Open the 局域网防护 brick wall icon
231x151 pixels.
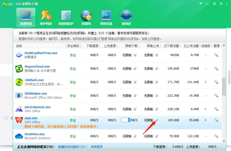66,15
